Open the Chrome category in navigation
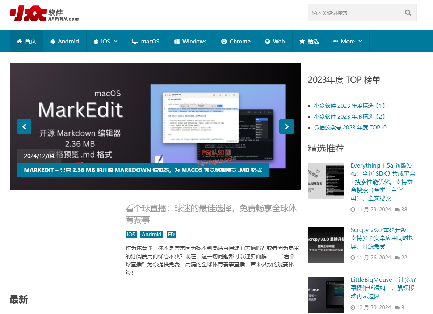433x314 pixels. point(236,42)
